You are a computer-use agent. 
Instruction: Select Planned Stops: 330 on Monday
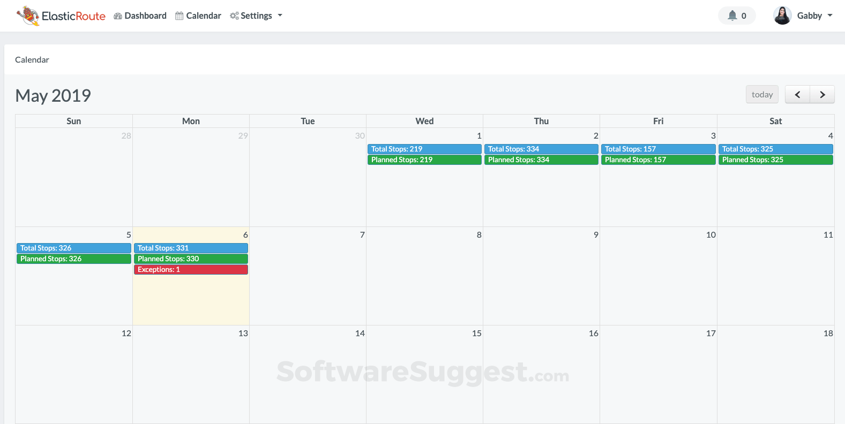(x=191, y=259)
